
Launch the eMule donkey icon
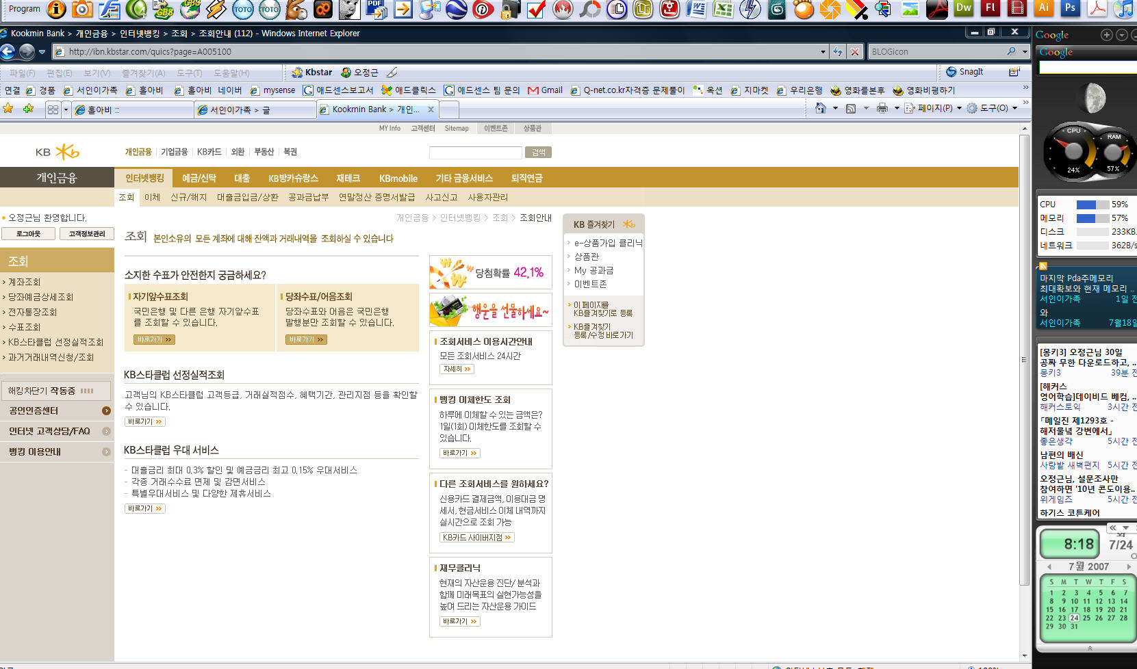(296, 9)
